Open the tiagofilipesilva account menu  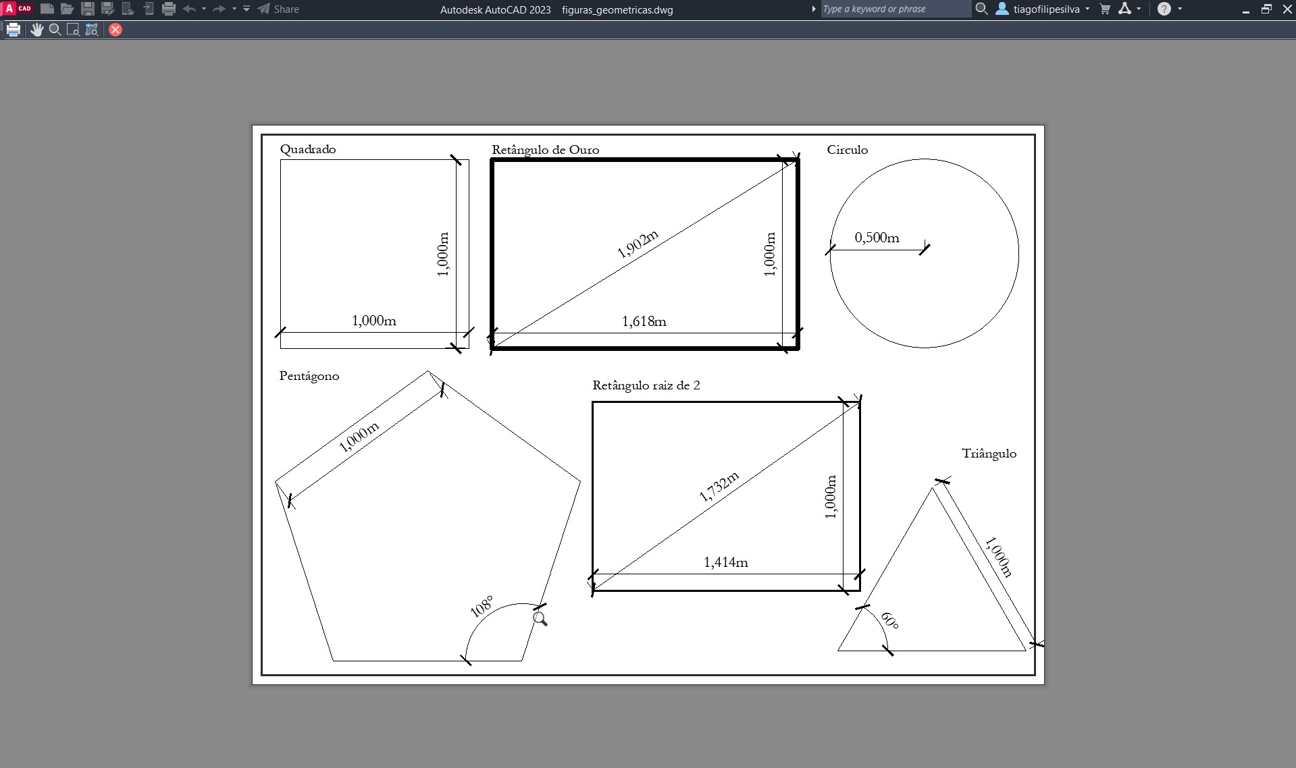[1043, 9]
